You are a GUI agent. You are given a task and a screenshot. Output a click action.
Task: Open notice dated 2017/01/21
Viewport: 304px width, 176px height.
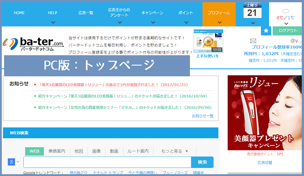[x=114, y=85]
